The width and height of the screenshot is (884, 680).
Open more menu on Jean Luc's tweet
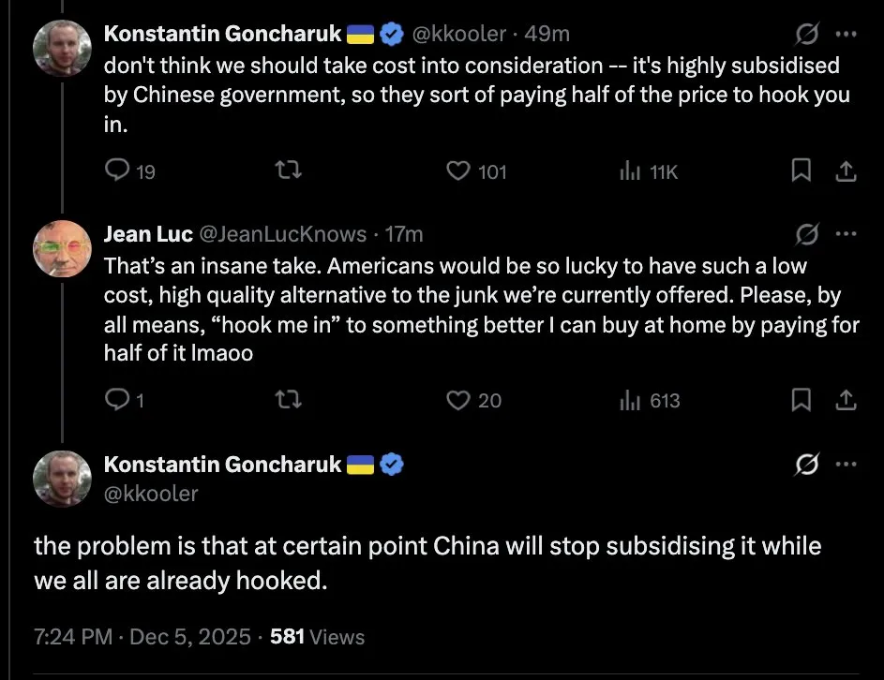click(846, 233)
